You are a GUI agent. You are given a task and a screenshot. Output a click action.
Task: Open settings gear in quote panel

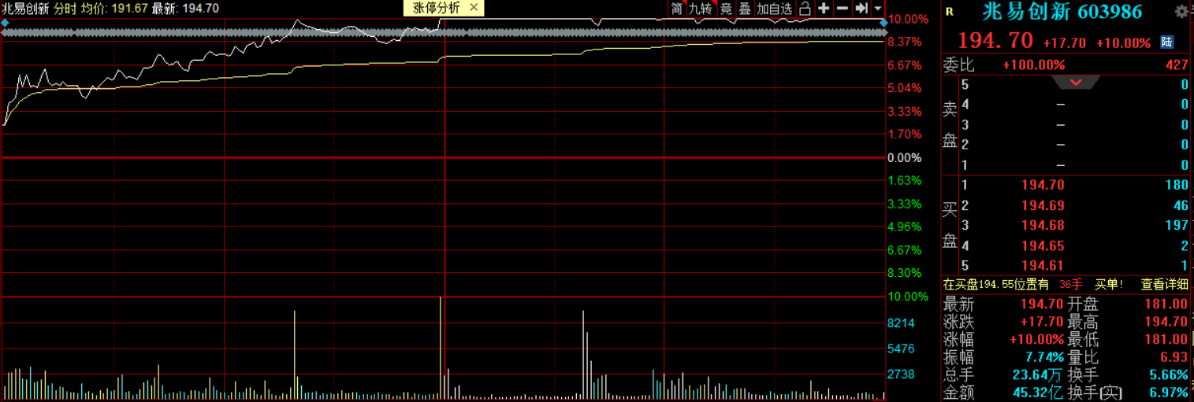(x=1181, y=11)
